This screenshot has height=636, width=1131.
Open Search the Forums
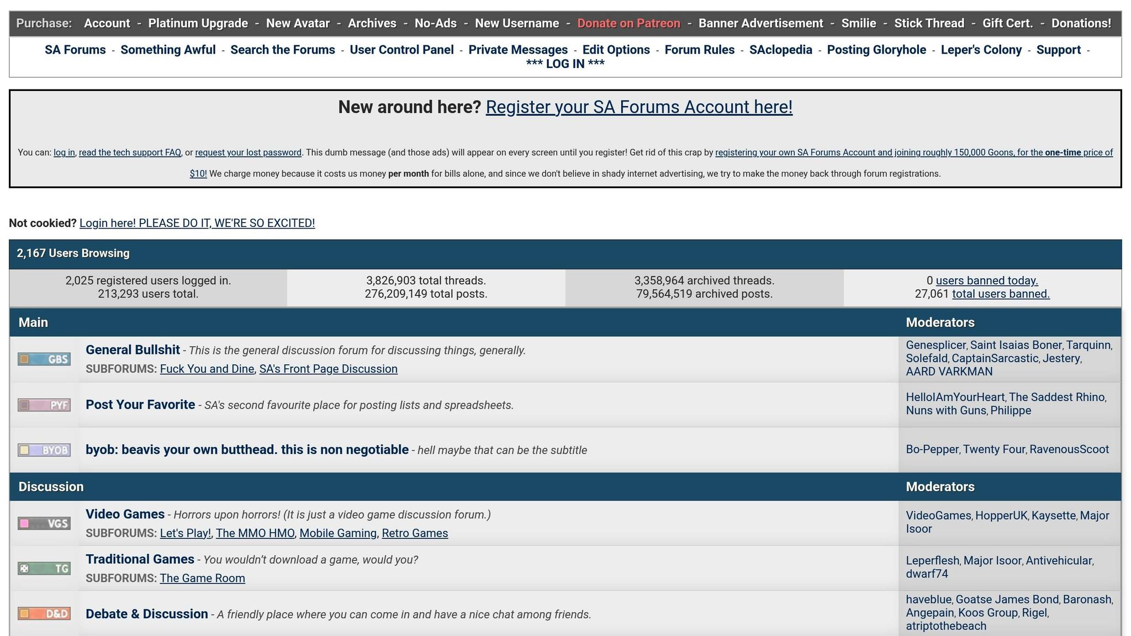pos(283,50)
